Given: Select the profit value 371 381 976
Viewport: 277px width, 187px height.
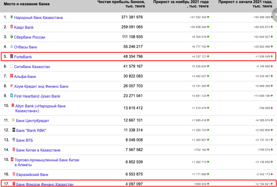Looking at the screenshot, I should click(132, 17).
